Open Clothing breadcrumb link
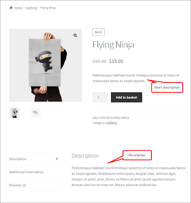Image resolution: width=191 pixels, height=203 pixels. [x=31, y=8]
